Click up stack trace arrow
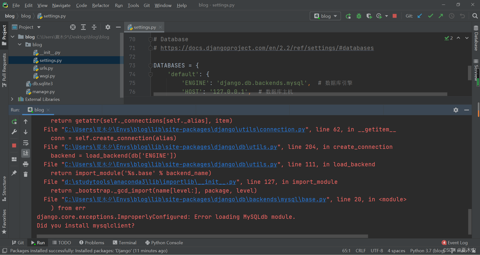 pyautogui.click(x=25, y=122)
